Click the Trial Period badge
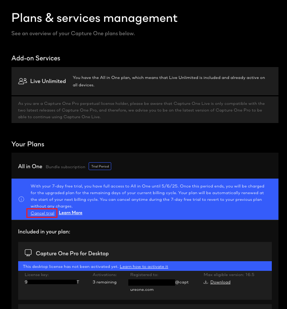 pos(100,166)
